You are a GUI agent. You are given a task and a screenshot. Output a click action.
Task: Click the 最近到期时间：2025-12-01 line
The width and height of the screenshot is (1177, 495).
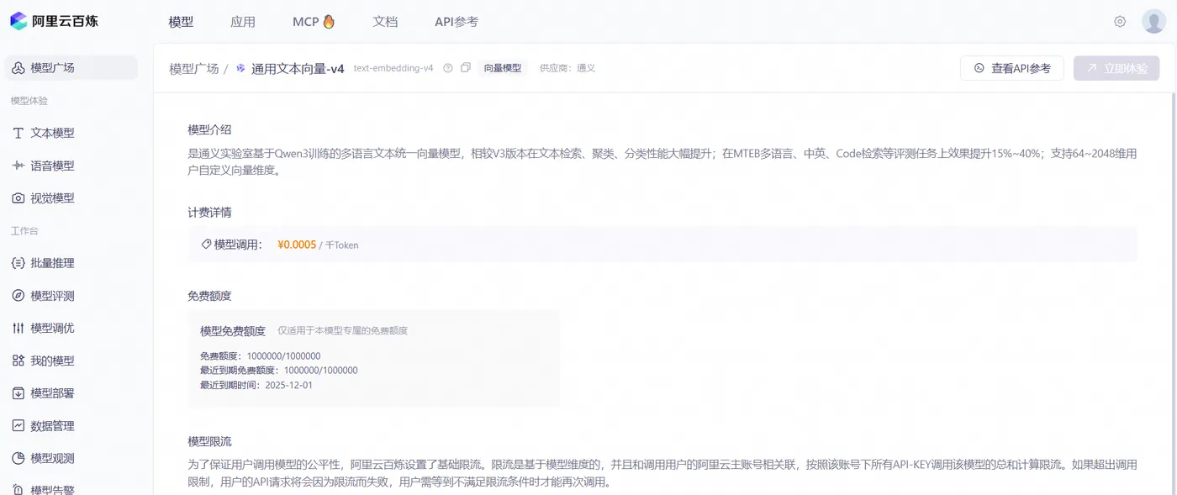(x=256, y=385)
